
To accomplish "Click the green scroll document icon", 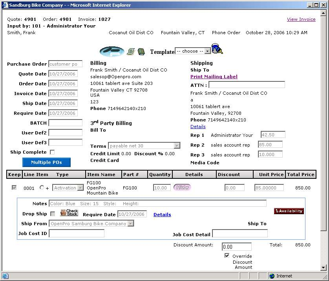I will click(x=131, y=51).
